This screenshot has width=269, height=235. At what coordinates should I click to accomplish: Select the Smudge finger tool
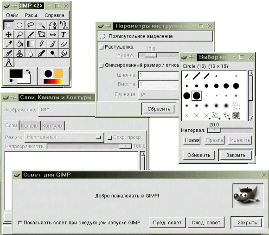tap(64, 53)
